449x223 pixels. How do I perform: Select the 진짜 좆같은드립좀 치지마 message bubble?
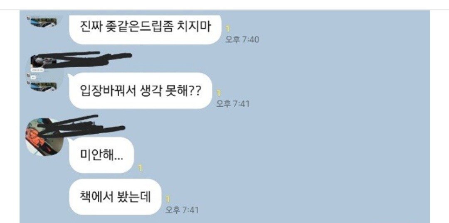click(x=146, y=29)
